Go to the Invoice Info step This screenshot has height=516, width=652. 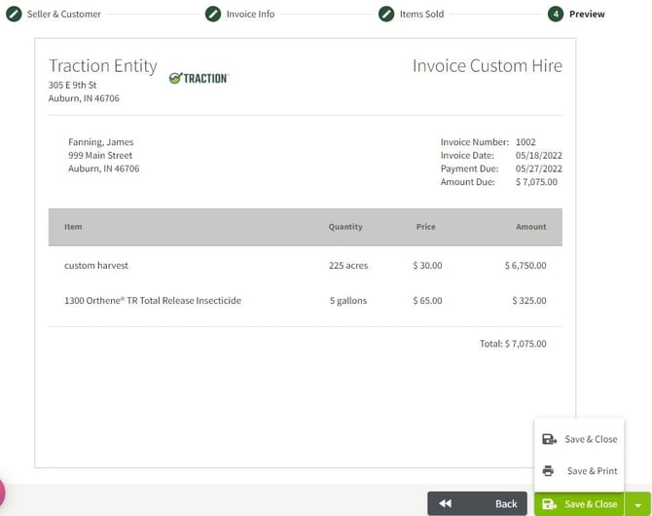pyautogui.click(x=250, y=14)
